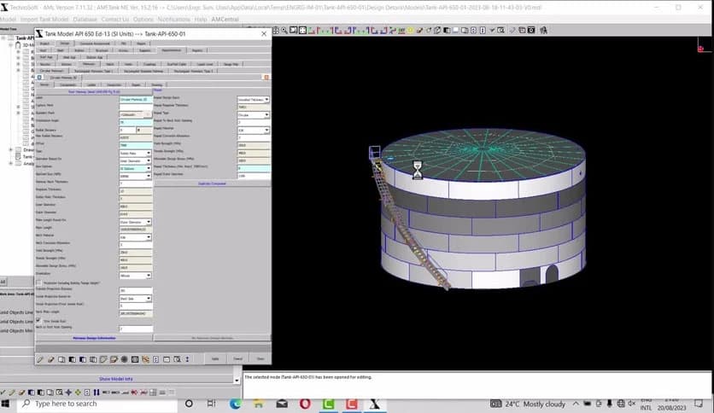Click the pencil icon in dialog toolbar
Image resolution: width=714 pixels, height=413 pixels.
(40, 359)
